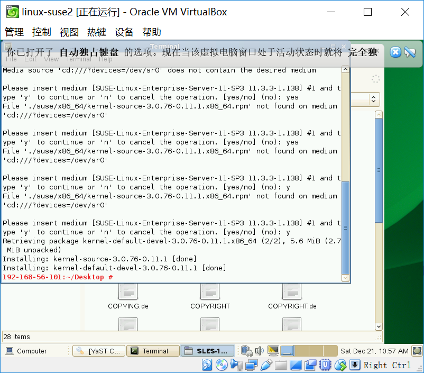Click the hard disk activity indicator icon
This screenshot has height=373, width=424.
pos(207,365)
